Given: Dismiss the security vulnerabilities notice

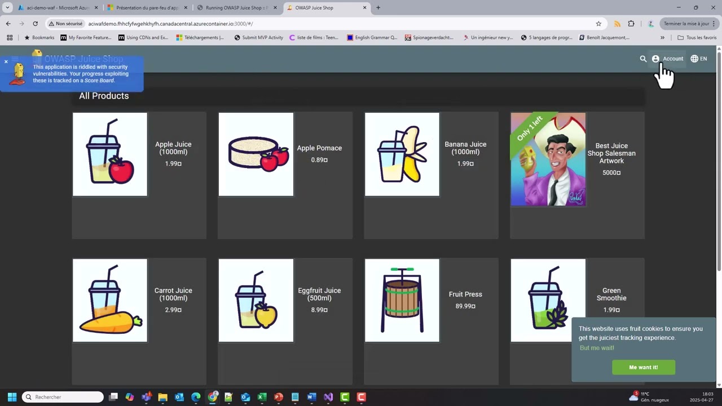Looking at the screenshot, I should tap(6, 61).
